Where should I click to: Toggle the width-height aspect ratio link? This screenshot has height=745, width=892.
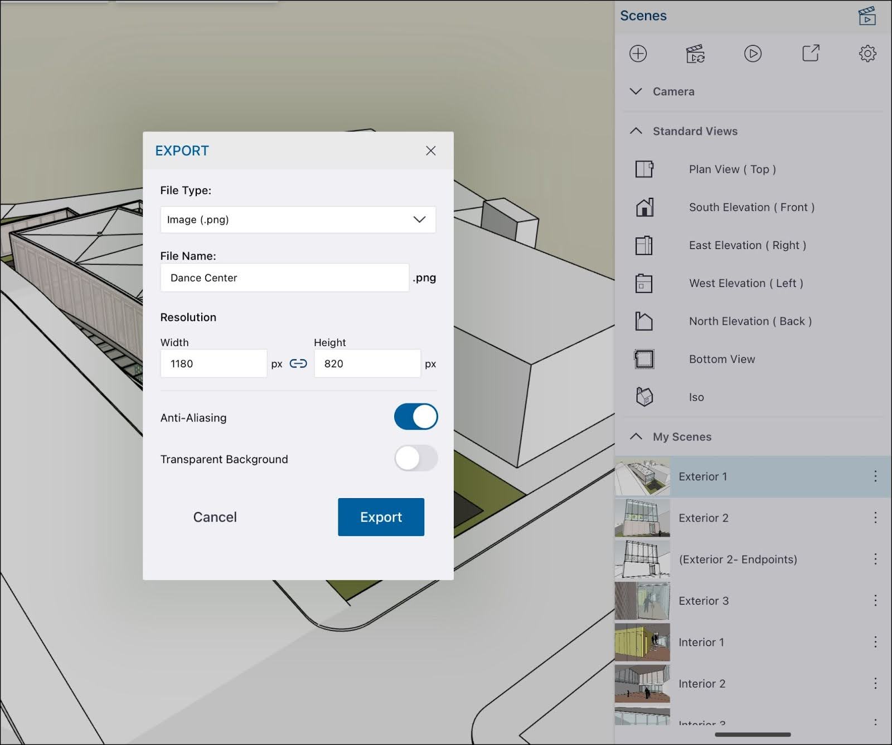point(298,364)
